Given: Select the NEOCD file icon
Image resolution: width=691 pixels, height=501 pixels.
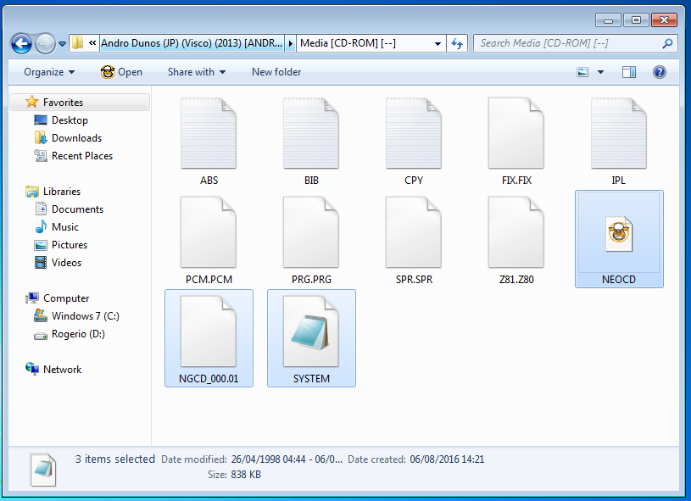Looking at the screenshot, I should pyautogui.click(x=619, y=233).
